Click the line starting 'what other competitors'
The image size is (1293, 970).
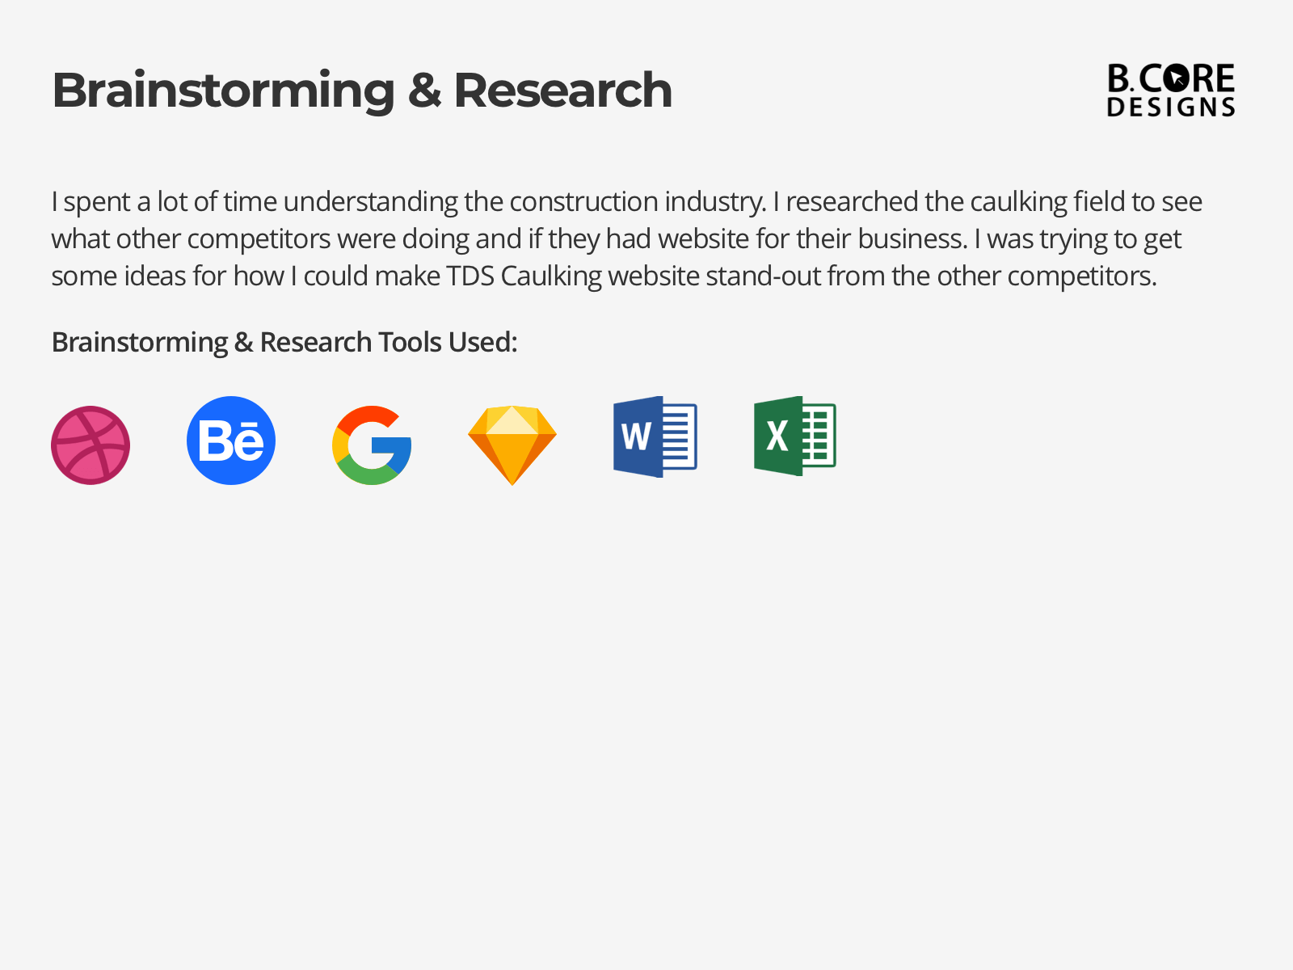click(x=617, y=239)
